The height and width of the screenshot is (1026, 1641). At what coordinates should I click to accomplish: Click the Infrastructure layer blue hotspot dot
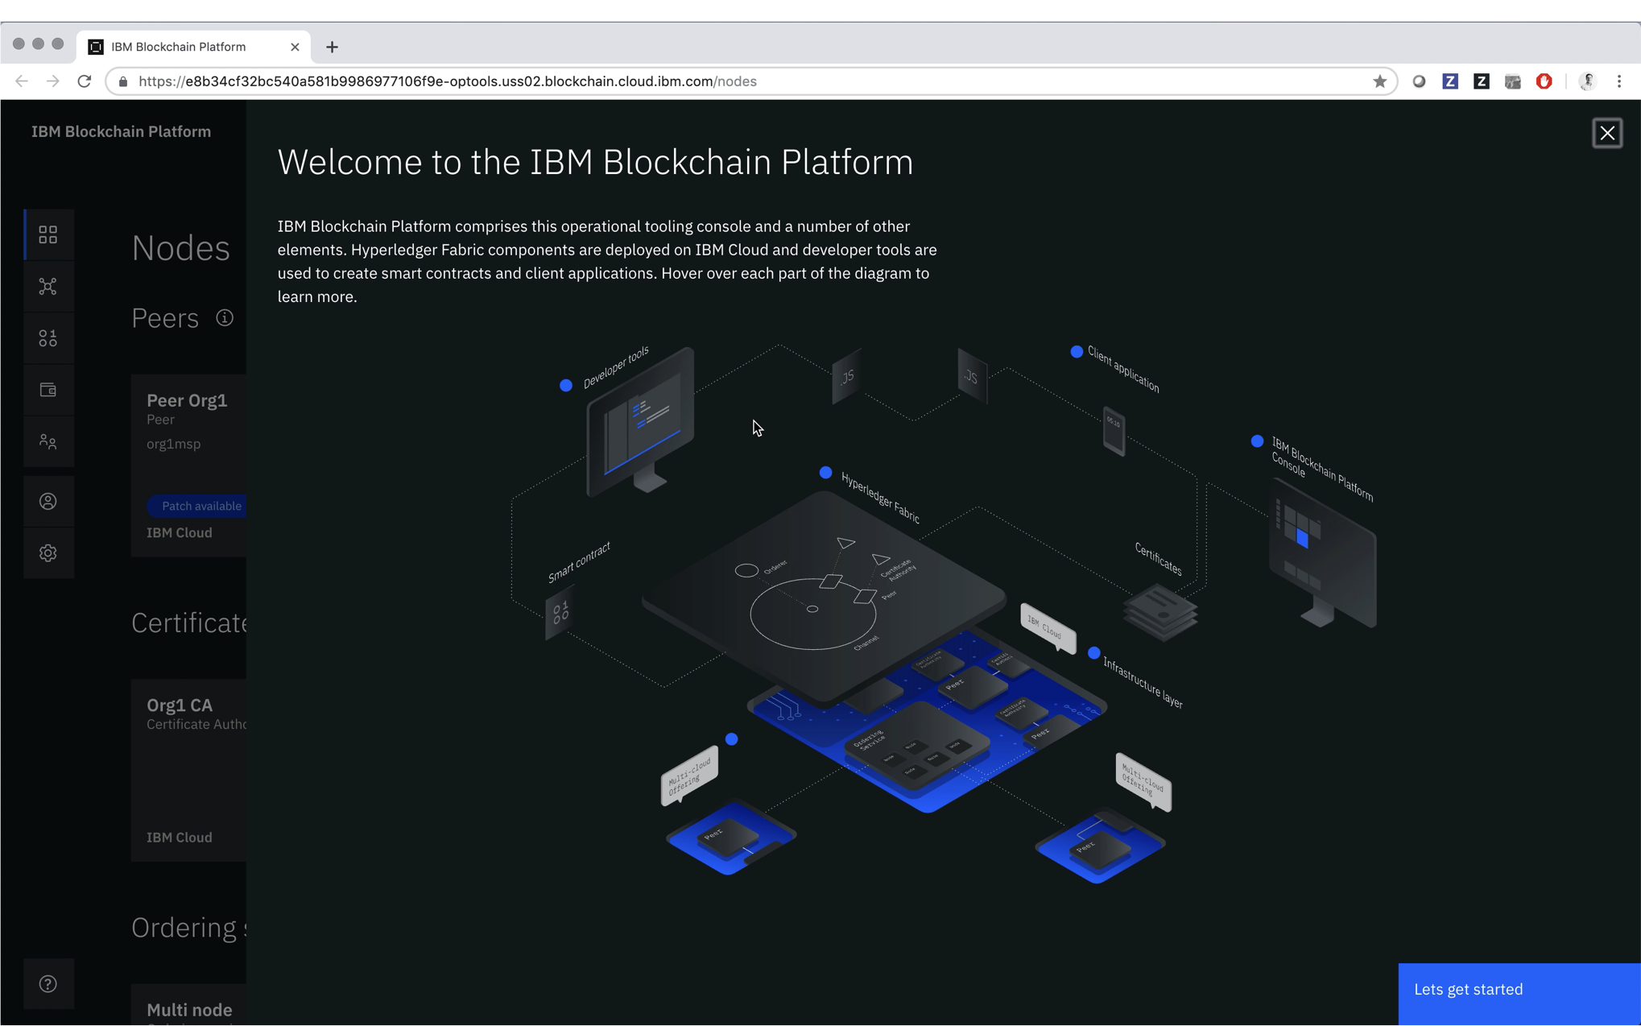[1093, 653]
